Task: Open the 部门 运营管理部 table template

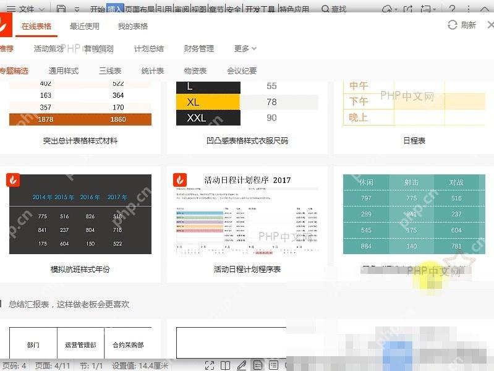Action: click(80, 343)
